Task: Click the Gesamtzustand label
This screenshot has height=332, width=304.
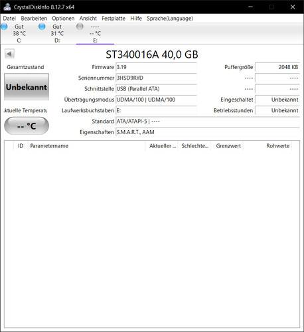Action: (25, 67)
